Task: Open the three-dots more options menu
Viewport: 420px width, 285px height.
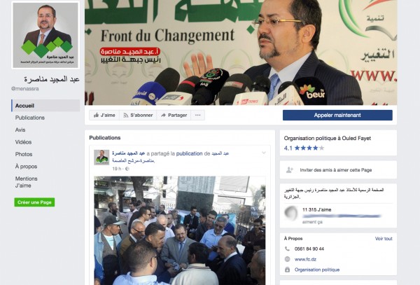Action: point(197,115)
